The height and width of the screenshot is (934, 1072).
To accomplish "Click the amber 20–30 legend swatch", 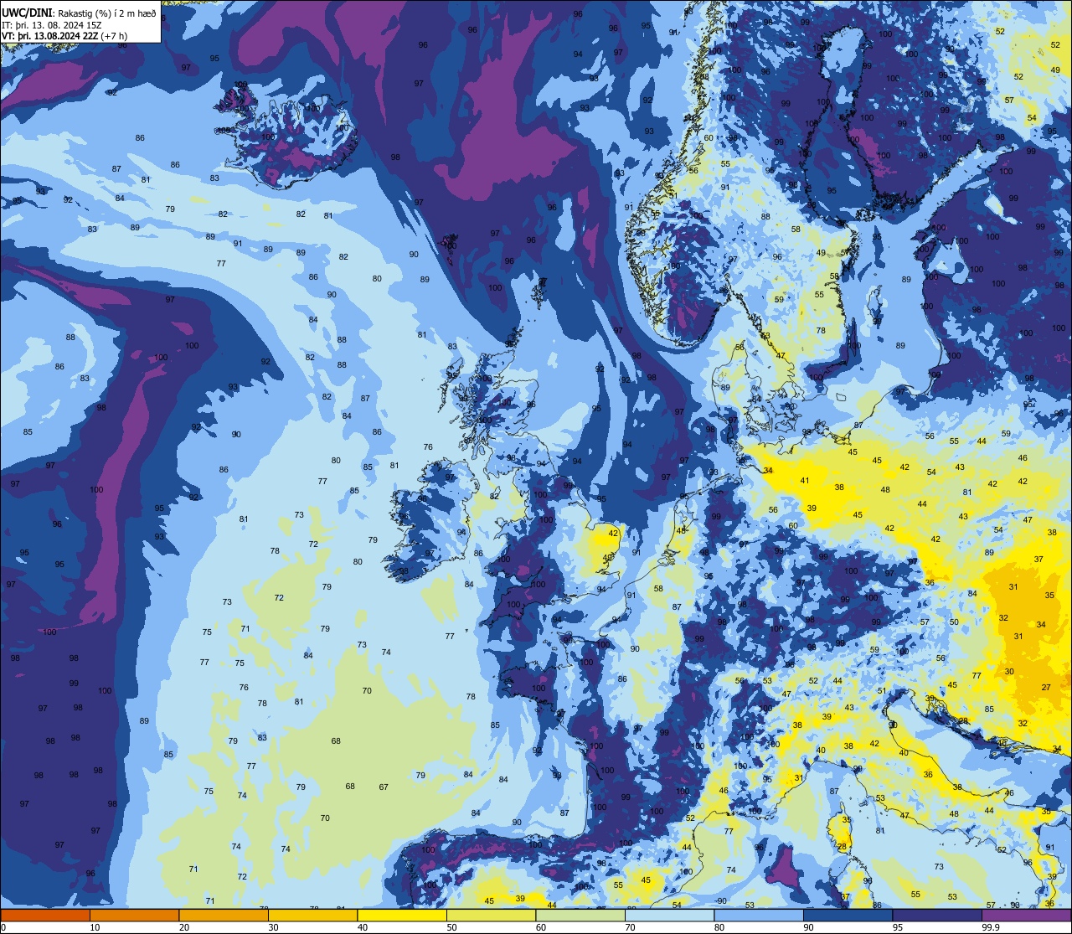I will pos(224,915).
